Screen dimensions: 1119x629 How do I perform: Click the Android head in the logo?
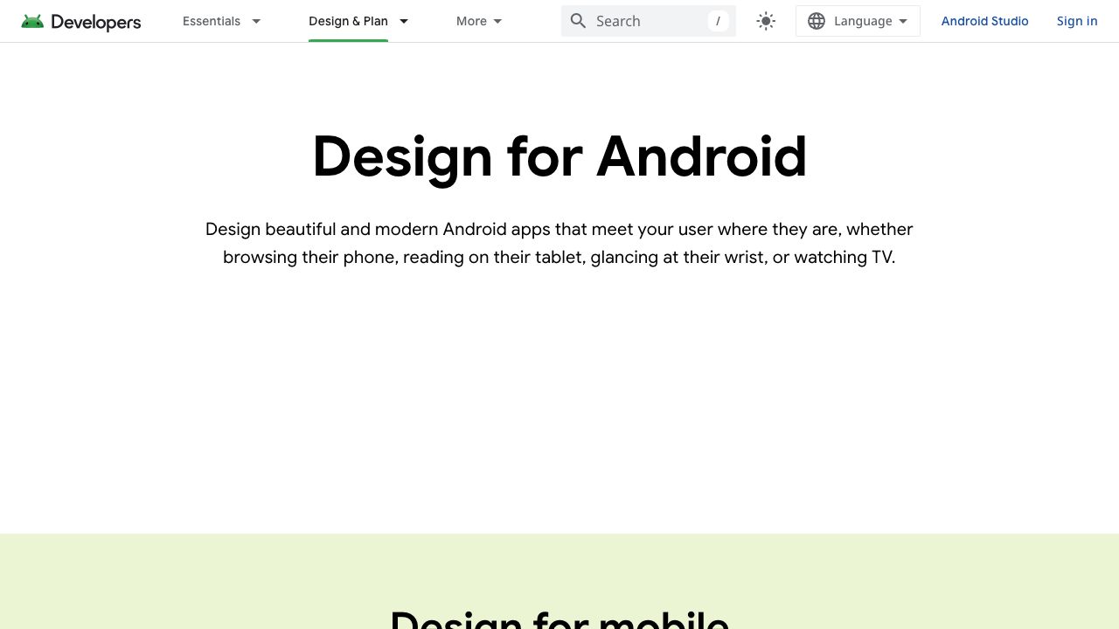33,19
